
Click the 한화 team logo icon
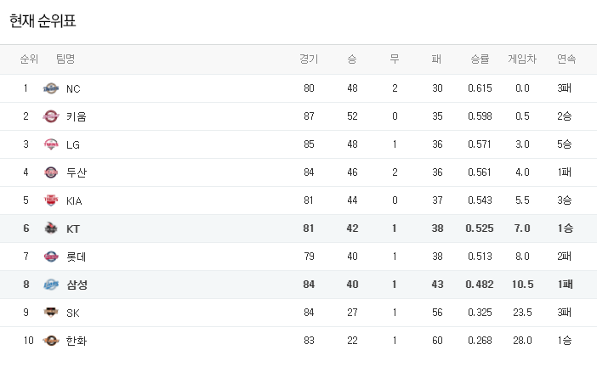51,341
